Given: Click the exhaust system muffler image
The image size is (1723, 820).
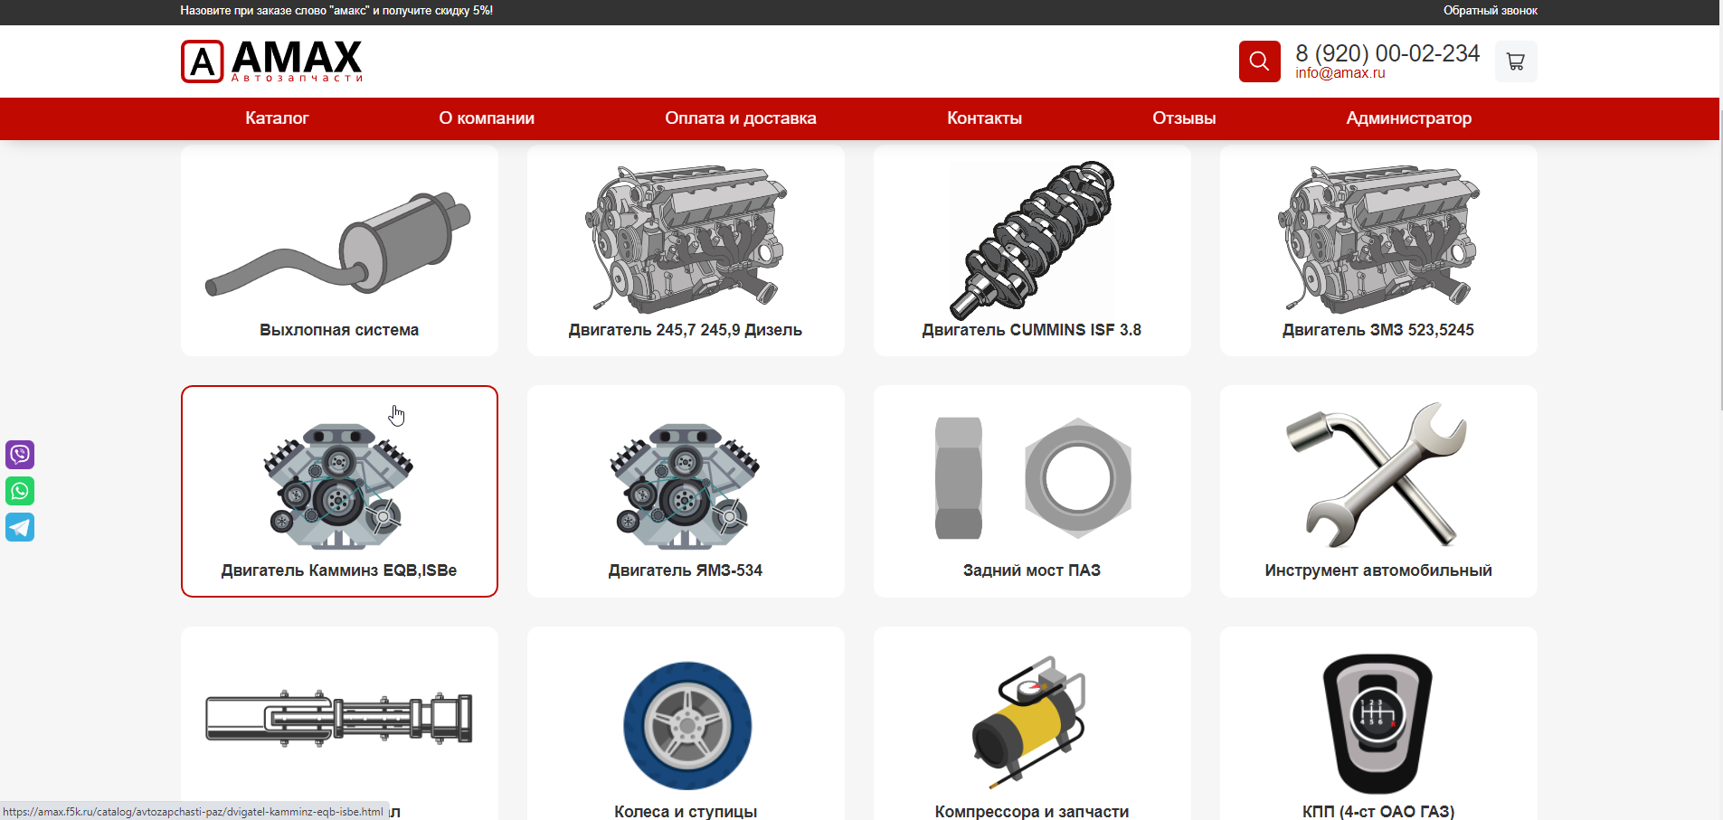Looking at the screenshot, I should (x=339, y=242).
